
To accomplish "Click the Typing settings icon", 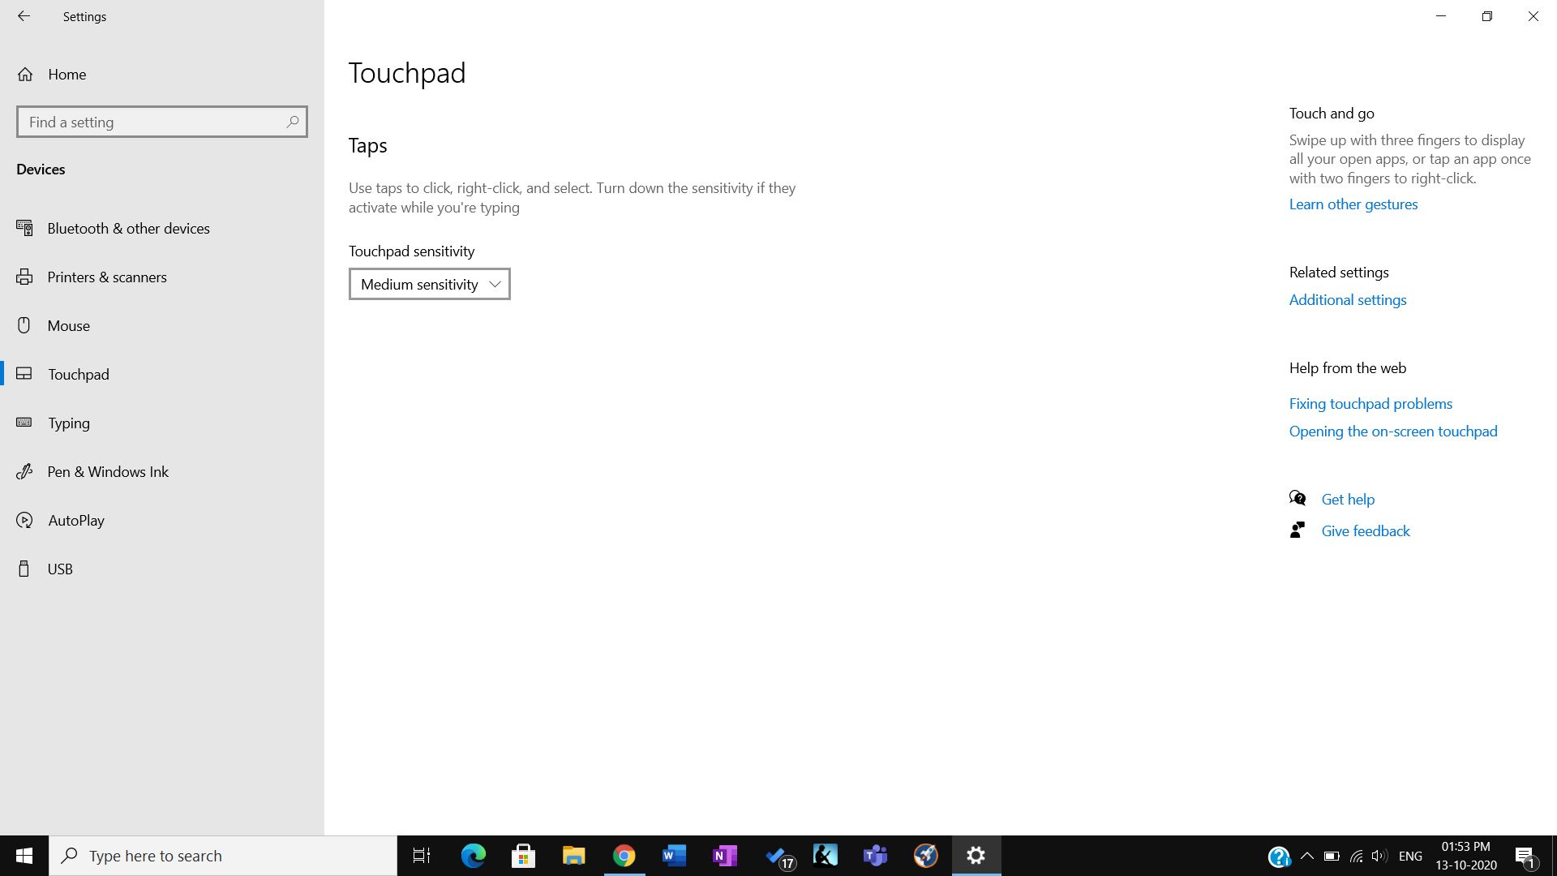I will pos(26,423).
